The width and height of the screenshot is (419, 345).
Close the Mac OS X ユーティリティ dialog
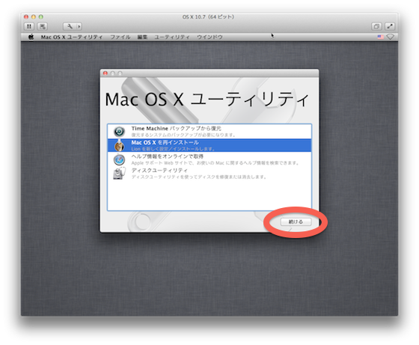point(105,73)
